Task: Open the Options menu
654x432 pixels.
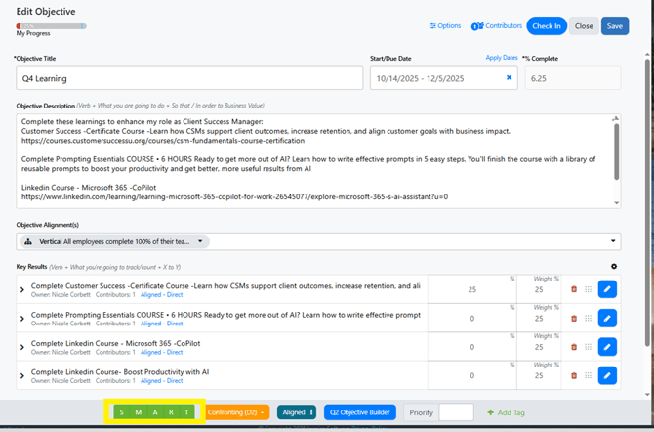Action: point(445,26)
